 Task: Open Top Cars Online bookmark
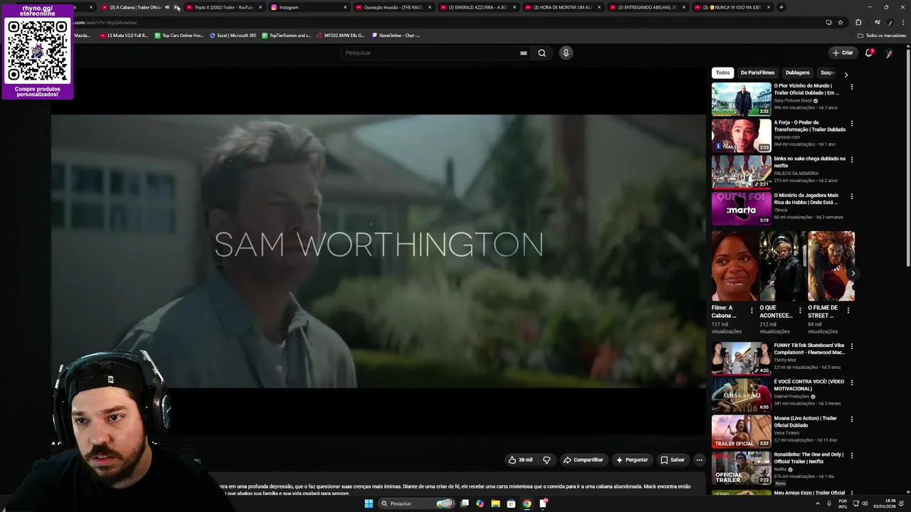(179, 35)
